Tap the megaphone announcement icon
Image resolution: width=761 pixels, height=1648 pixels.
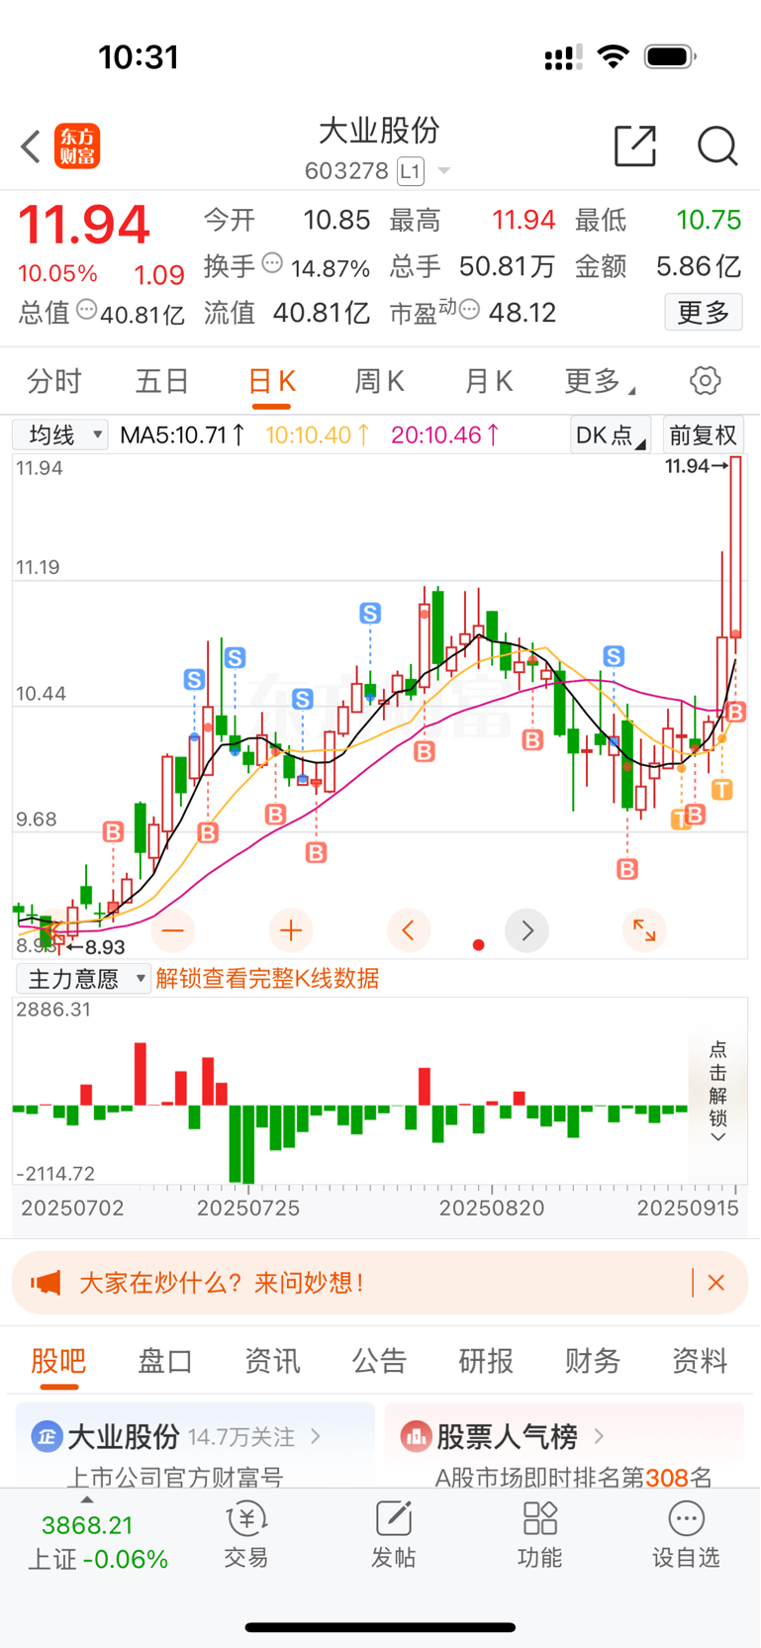(x=46, y=1283)
